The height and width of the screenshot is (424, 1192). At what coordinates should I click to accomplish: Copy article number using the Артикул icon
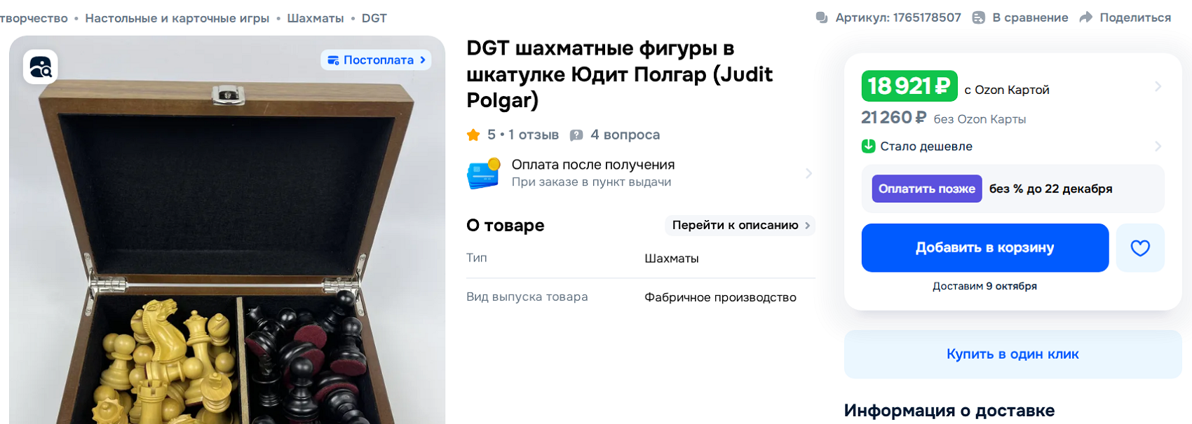822,18
